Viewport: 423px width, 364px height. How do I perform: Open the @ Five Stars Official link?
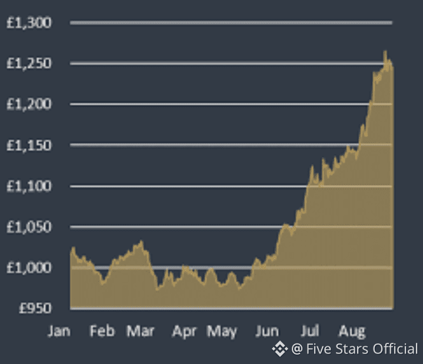(x=355, y=349)
